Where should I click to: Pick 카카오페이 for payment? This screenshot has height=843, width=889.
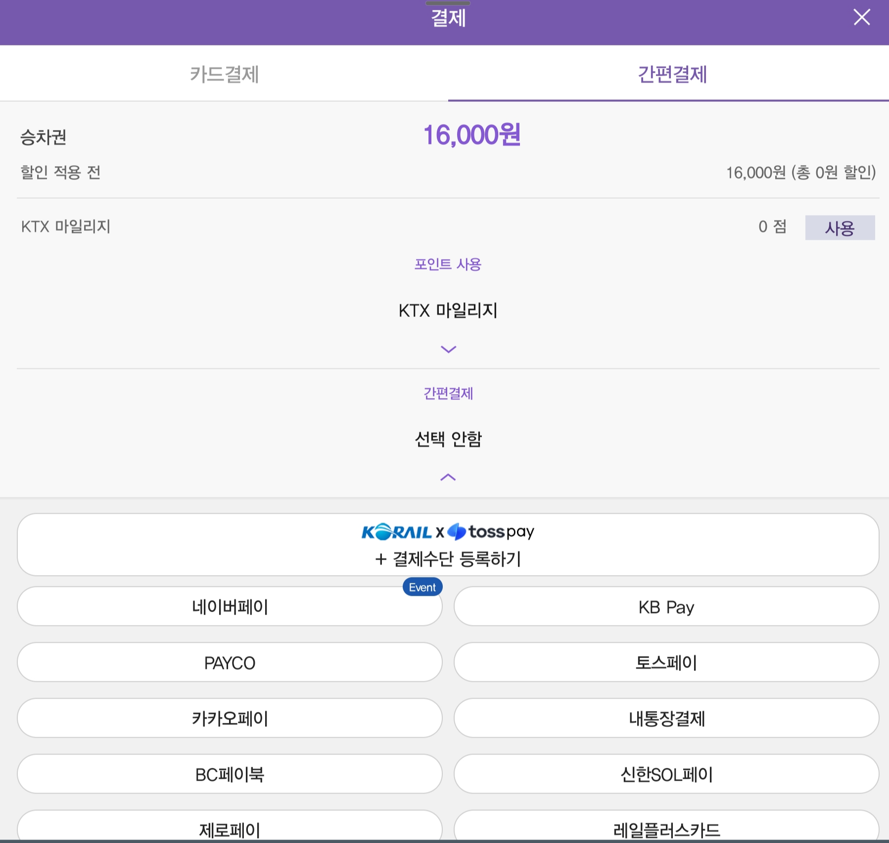tap(230, 718)
